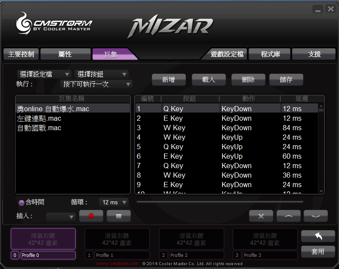The image size is (339, 269).
Task: Select the Profile 1 button slot
Action: pos(117,239)
